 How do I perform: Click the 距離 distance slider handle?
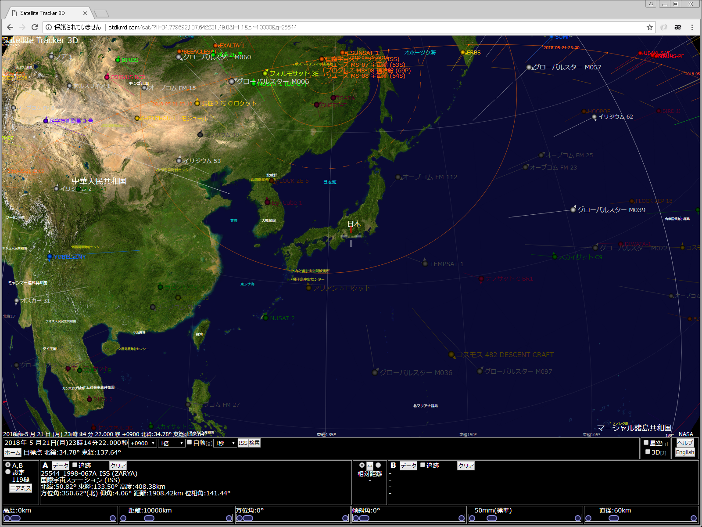point(149,518)
